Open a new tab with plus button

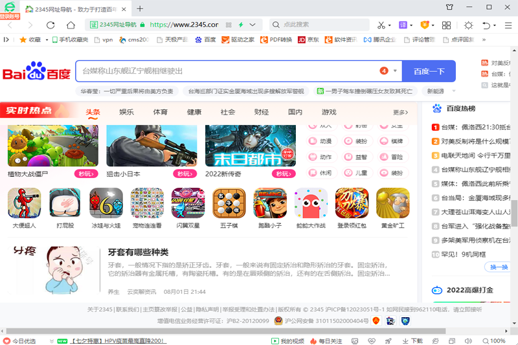140,9
